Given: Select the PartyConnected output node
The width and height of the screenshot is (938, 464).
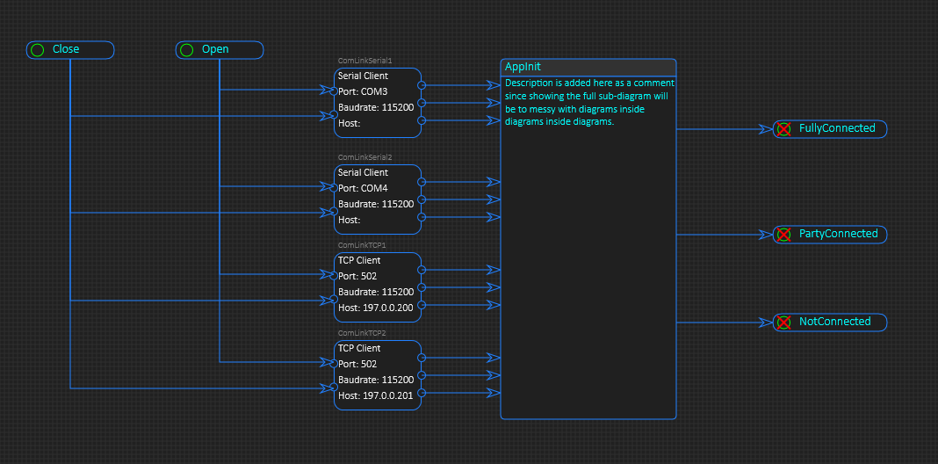Looking at the screenshot, I should [x=830, y=234].
